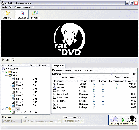The height and width of the screenshot is (130, 139).
Task: Open the Файл menu
Action: click(x=4, y=7)
